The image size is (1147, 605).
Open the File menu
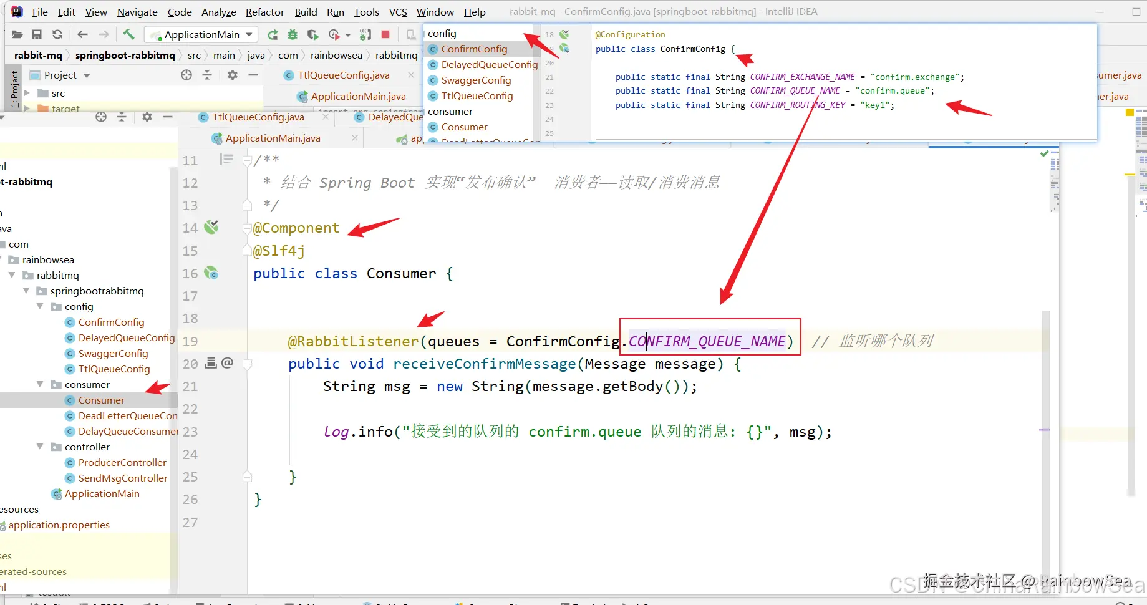point(40,12)
